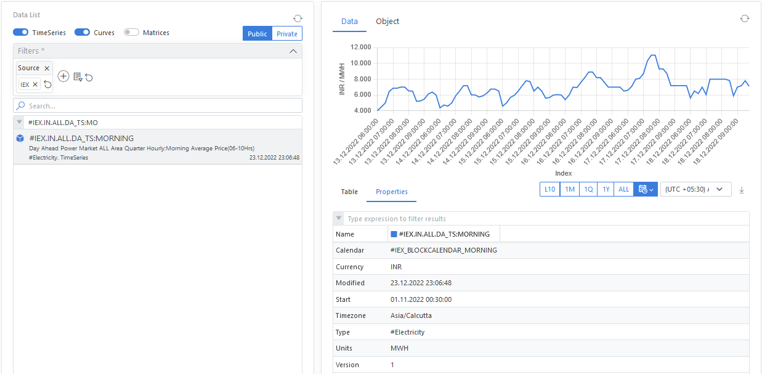Enable the Matrices toggle
The image size is (762, 374).
click(x=131, y=33)
